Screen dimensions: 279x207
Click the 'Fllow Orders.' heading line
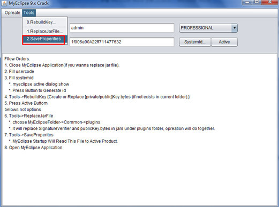click(17, 59)
